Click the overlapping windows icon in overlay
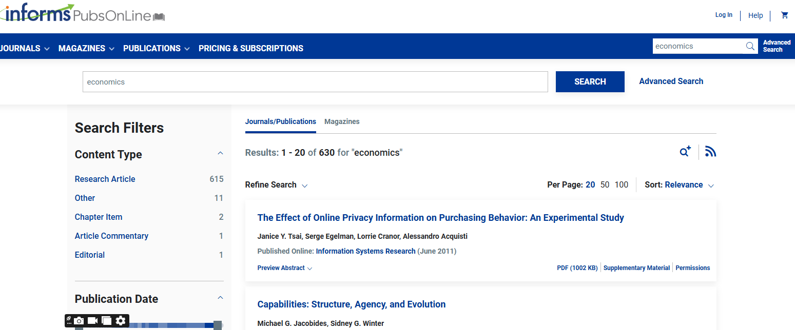Viewport: 795px width, 330px height. (x=107, y=321)
